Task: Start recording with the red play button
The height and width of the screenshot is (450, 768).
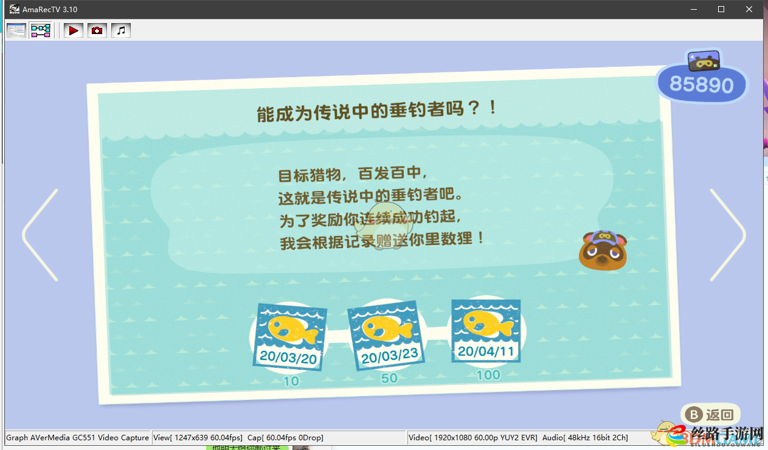Action: pyautogui.click(x=74, y=30)
